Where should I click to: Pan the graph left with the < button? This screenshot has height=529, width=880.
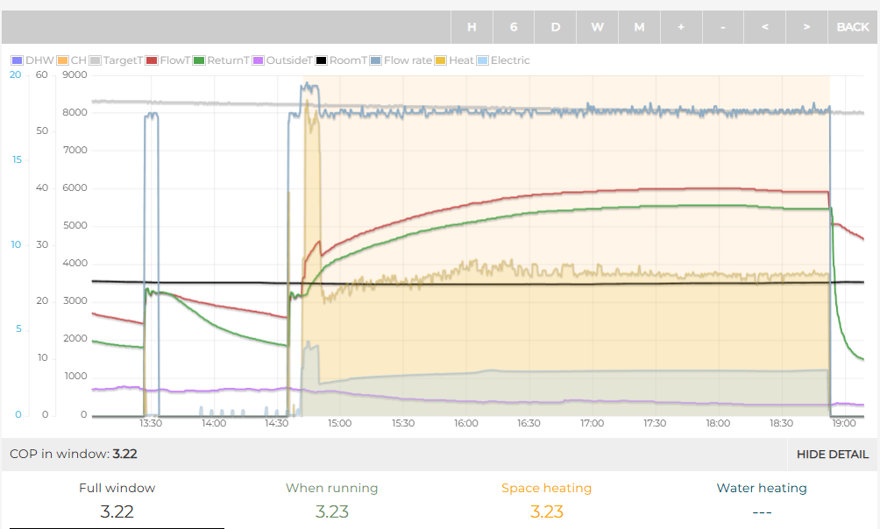pos(764,27)
